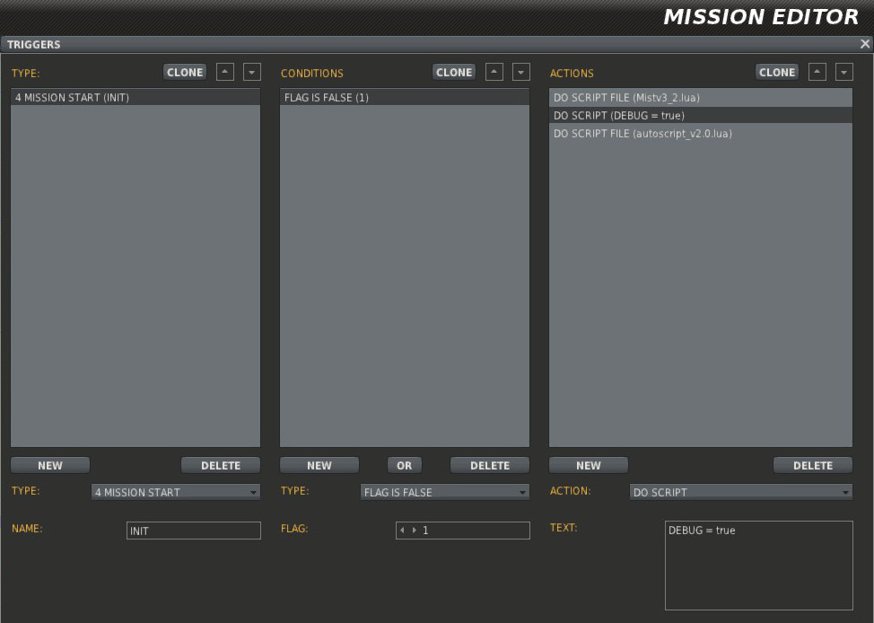Select the FLAG IS FALSE (1) condition
Viewport: 874px width, 623px height.
(x=405, y=97)
